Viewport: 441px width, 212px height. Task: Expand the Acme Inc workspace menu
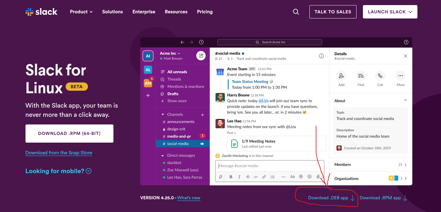(x=170, y=53)
